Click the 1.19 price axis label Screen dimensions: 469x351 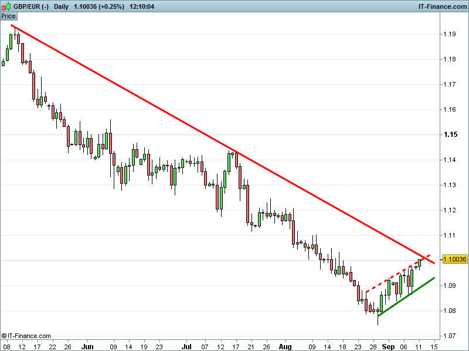pyautogui.click(x=450, y=34)
